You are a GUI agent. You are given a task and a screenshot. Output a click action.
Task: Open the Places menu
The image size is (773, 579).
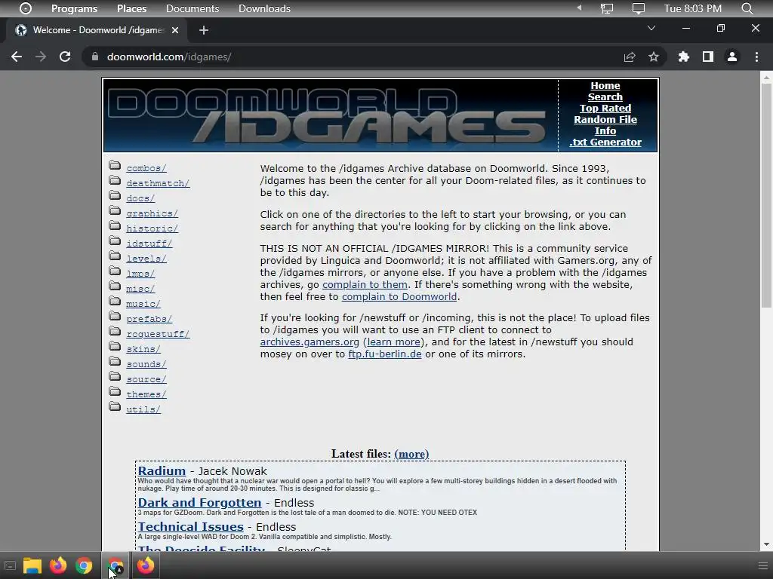coord(131,8)
